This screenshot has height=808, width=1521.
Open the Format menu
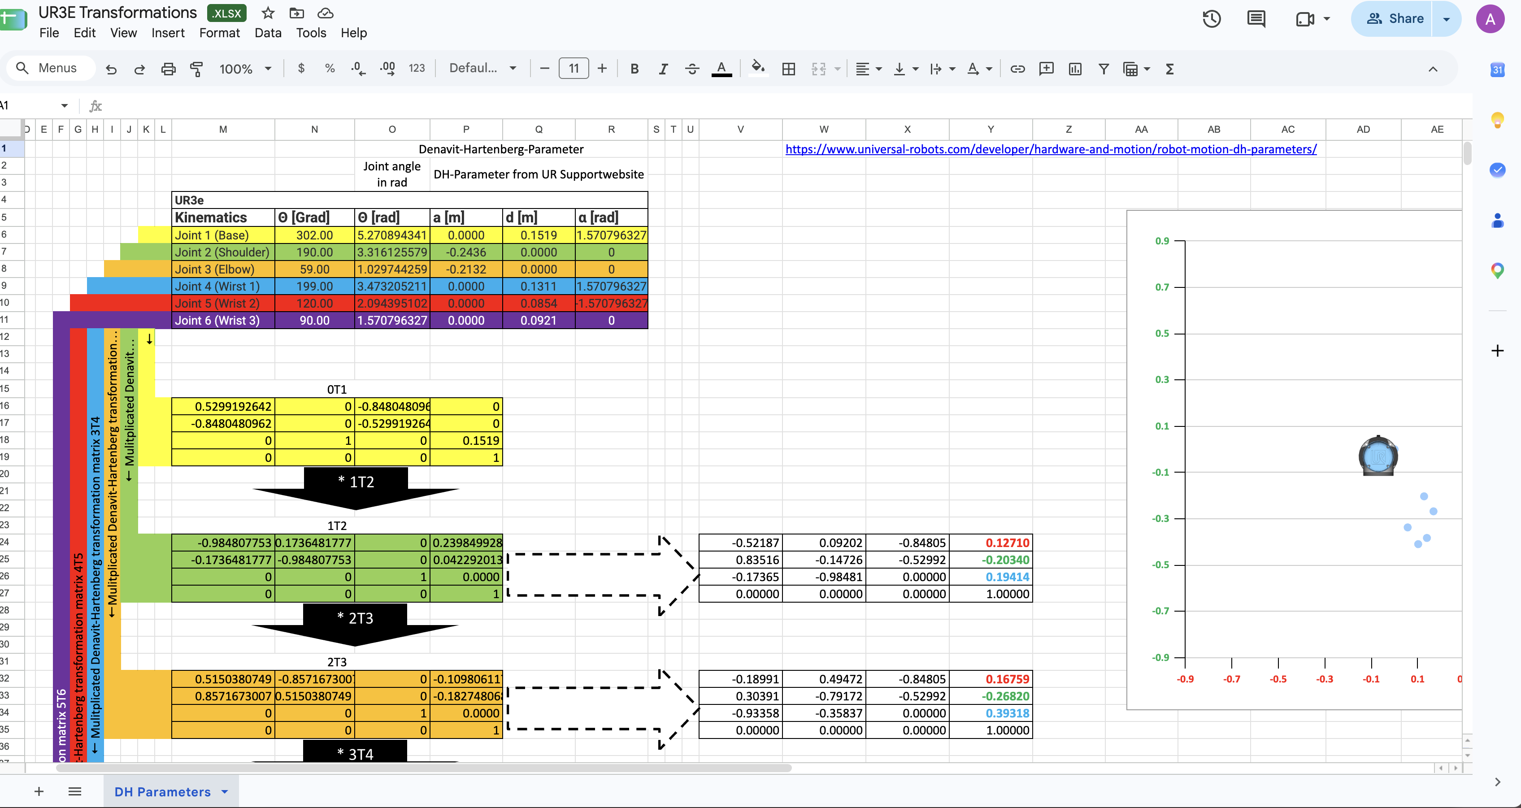(x=219, y=33)
